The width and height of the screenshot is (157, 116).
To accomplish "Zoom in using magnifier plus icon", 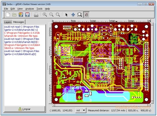I will (45, 15).
